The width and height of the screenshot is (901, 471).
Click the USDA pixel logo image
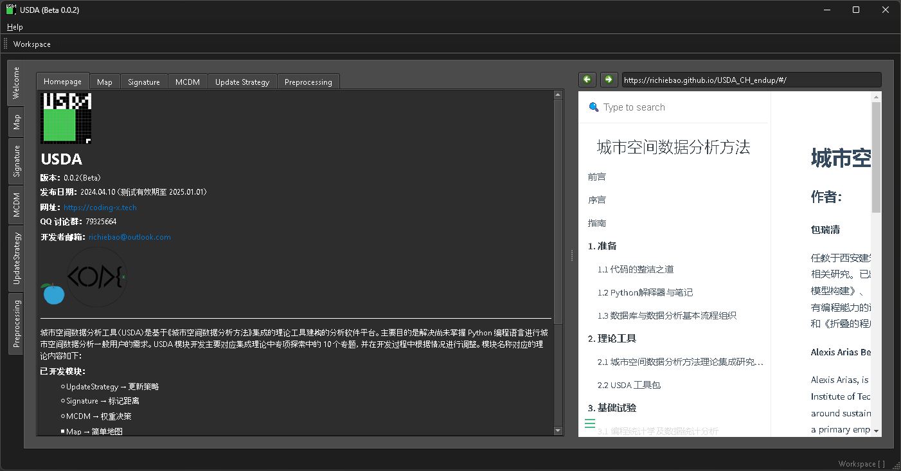coord(66,118)
